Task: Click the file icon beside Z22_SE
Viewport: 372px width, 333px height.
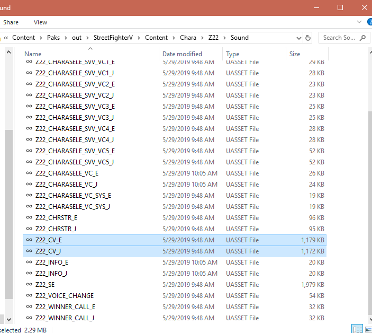Action: click(29, 284)
